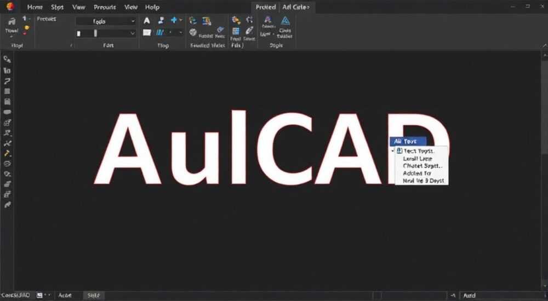Click the 'Stjle' status bar tab
Screen dimensions: 548x301
point(93,296)
